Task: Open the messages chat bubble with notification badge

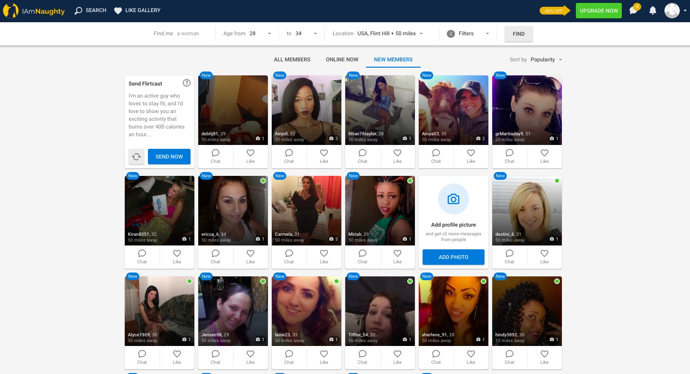Action: [633, 11]
